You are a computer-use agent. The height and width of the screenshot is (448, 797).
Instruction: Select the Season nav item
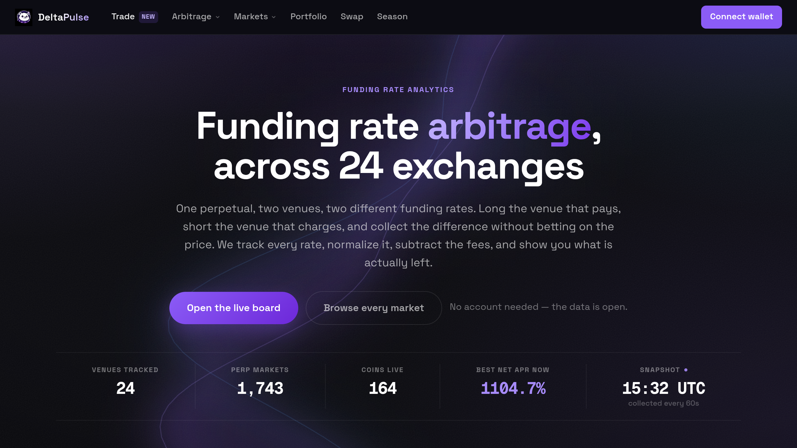point(392,16)
